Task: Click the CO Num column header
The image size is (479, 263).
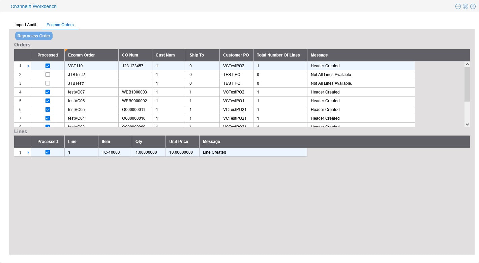Action: click(130, 55)
